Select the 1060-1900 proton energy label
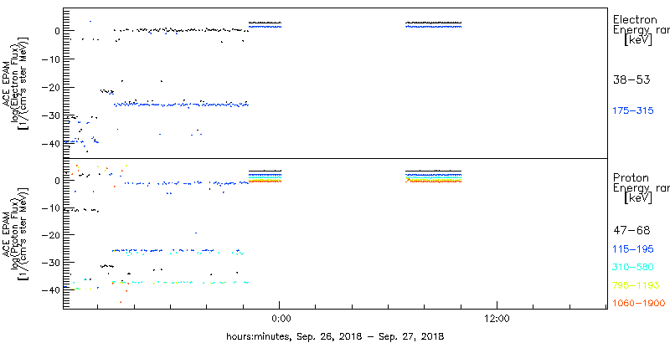The width and height of the screenshot is (670, 343). pyautogui.click(x=639, y=304)
